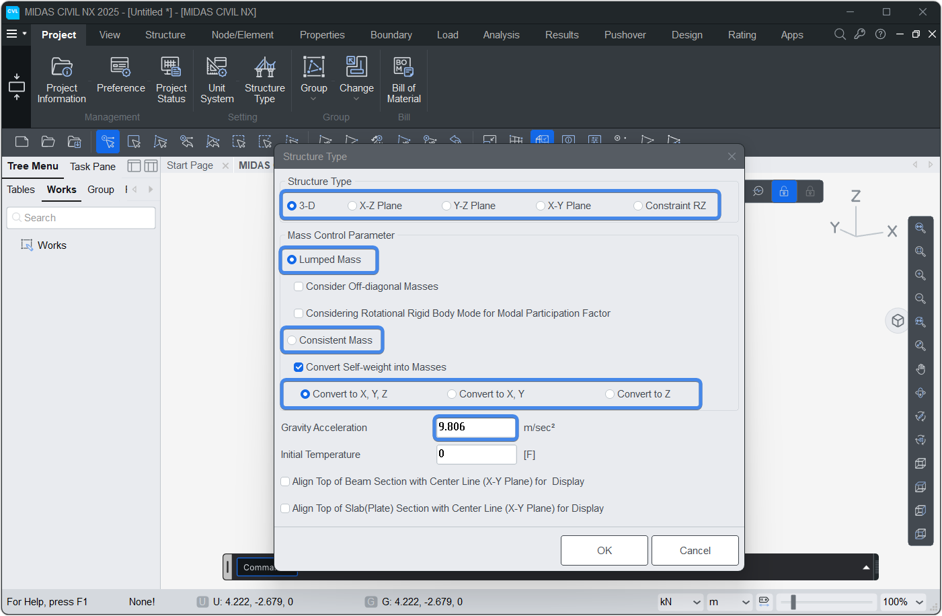Expand the Group ribbon dropdown

point(313,99)
